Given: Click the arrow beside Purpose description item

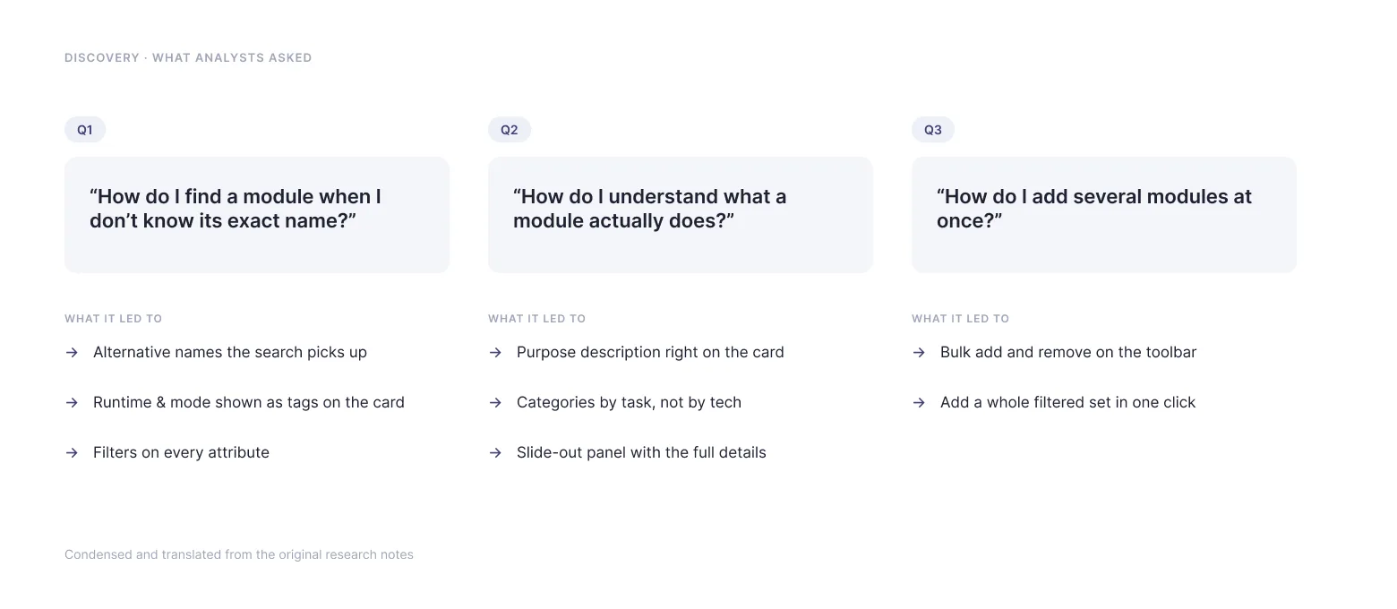Looking at the screenshot, I should pos(495,353).
